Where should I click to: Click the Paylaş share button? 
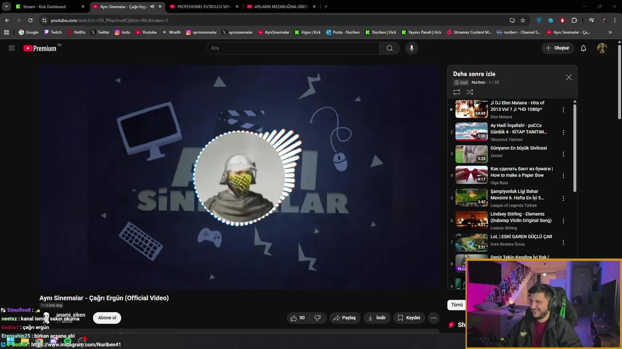pos(345,318)
